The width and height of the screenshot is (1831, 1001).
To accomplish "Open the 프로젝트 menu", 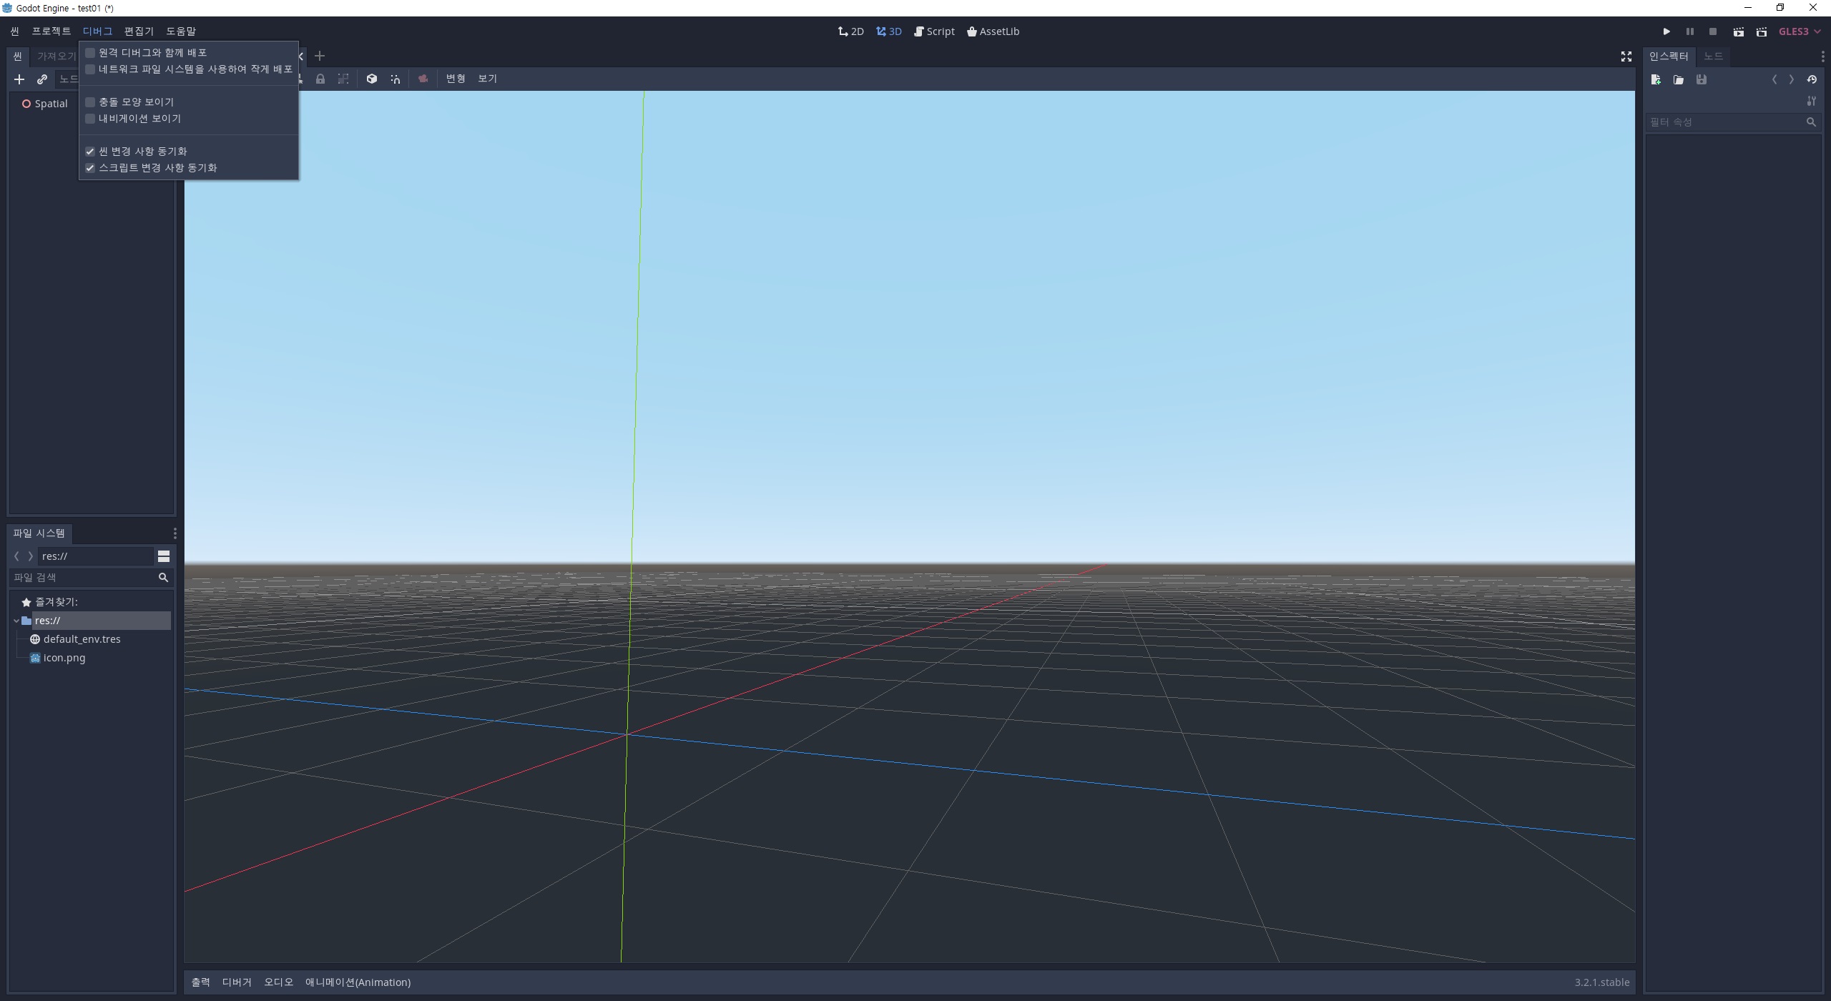I will point(51,31).
